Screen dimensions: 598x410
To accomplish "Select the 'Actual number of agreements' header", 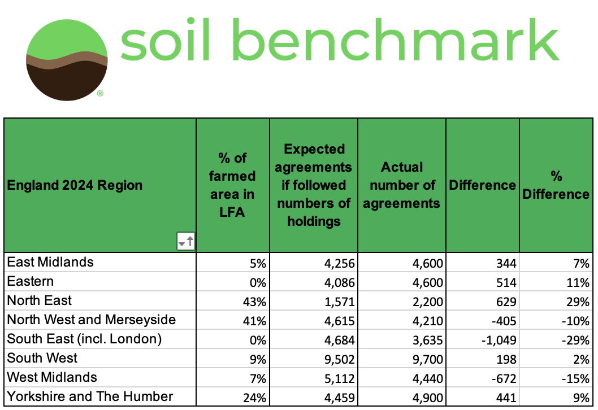I will pos(402,185).
